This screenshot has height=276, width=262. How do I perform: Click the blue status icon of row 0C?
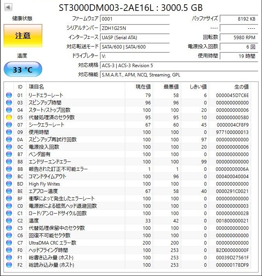[x=9, y=147]
